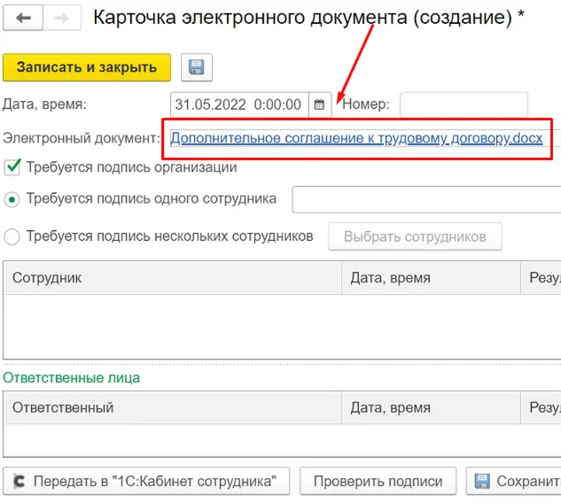Click the Сотрудник column header

pos(173,278)
